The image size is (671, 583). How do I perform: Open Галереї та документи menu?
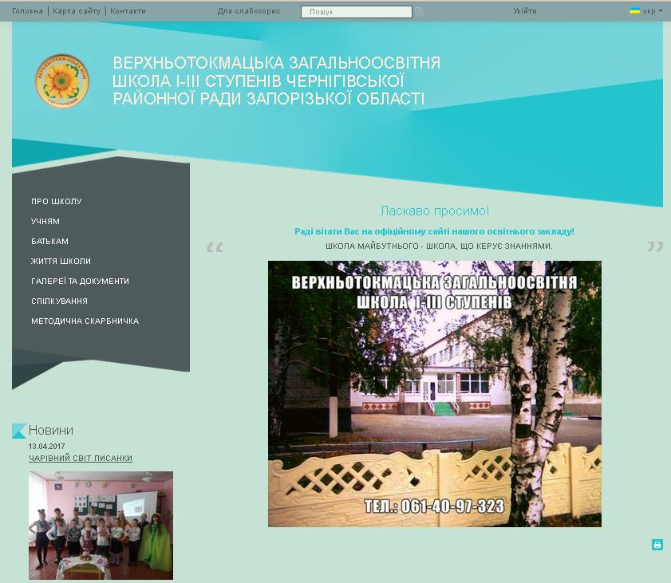pyautogui.click(x=80, y=282)
